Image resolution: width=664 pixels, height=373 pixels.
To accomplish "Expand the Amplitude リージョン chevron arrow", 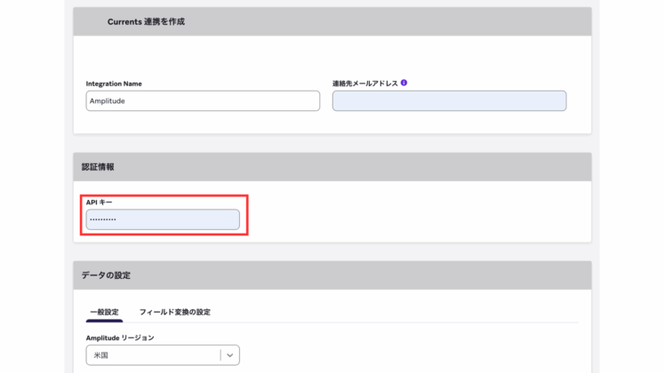I will (230, 355).
